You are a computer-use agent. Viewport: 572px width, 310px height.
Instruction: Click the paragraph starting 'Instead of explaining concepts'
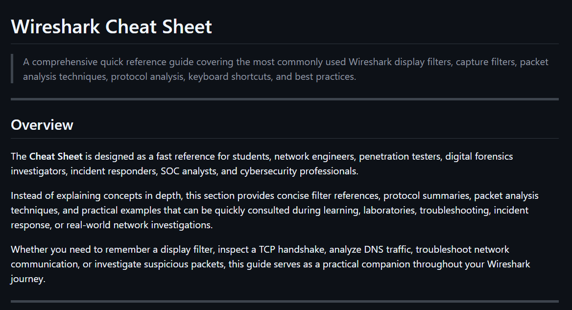click(x=275, y=210)
